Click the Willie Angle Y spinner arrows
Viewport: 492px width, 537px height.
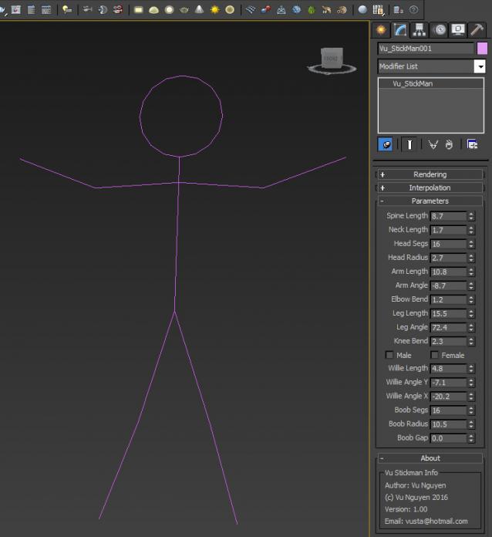(471, 383)
